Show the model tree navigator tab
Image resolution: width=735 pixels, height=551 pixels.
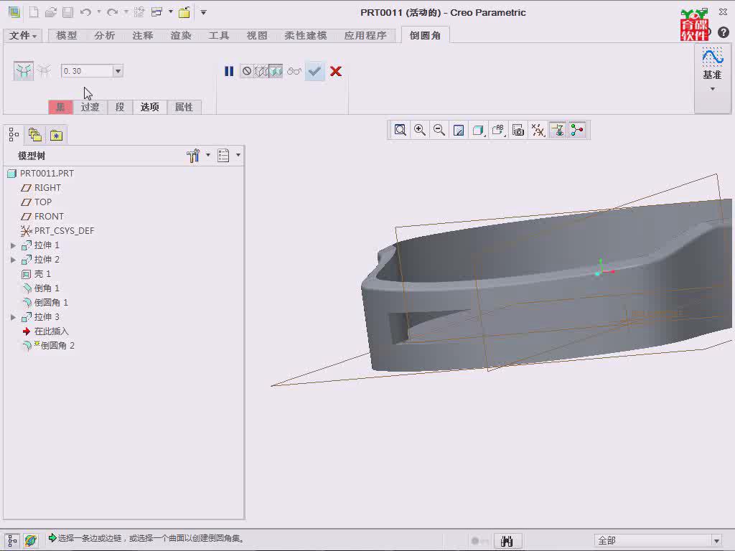click(x=14, y=135)
